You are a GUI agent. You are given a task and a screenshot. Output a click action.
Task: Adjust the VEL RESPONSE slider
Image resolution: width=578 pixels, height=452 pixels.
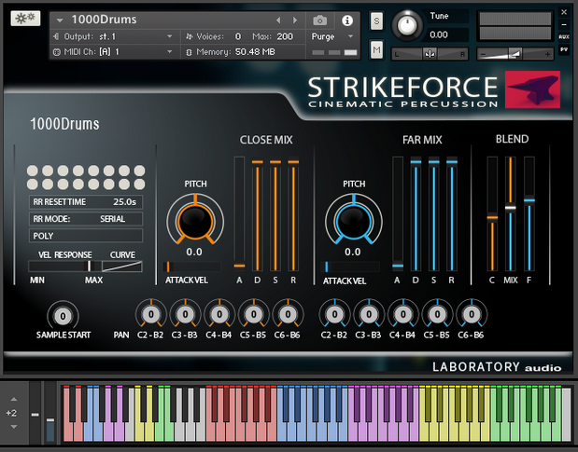(64, 266)
